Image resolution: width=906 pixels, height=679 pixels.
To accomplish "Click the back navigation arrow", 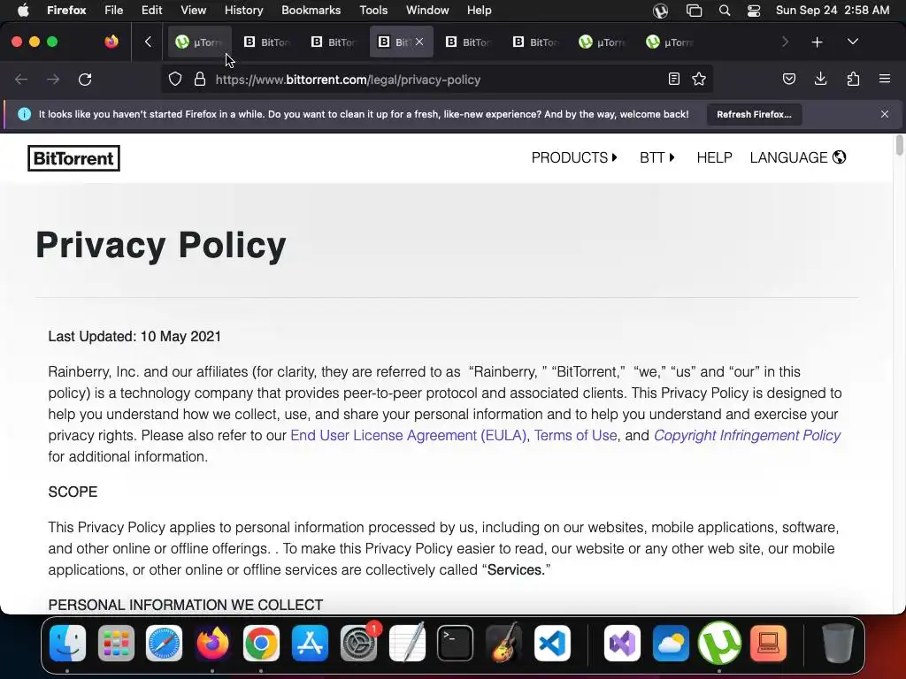I will point(21,79).
